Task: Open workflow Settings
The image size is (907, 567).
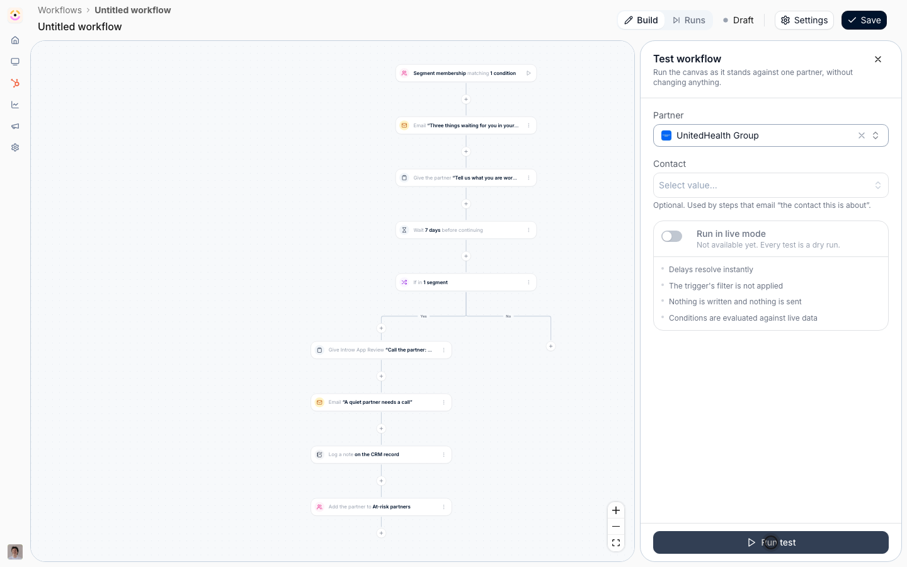Action: 804,20
